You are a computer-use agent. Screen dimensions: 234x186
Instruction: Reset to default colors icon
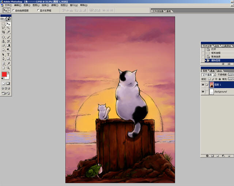tap(3, 78)
